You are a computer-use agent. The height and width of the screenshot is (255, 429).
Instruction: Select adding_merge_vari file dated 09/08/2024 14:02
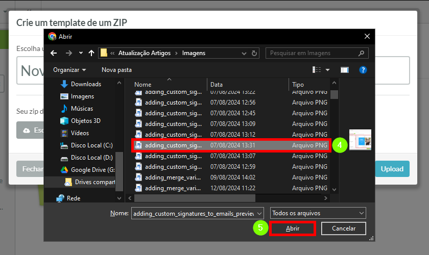[x=231, y=177]
